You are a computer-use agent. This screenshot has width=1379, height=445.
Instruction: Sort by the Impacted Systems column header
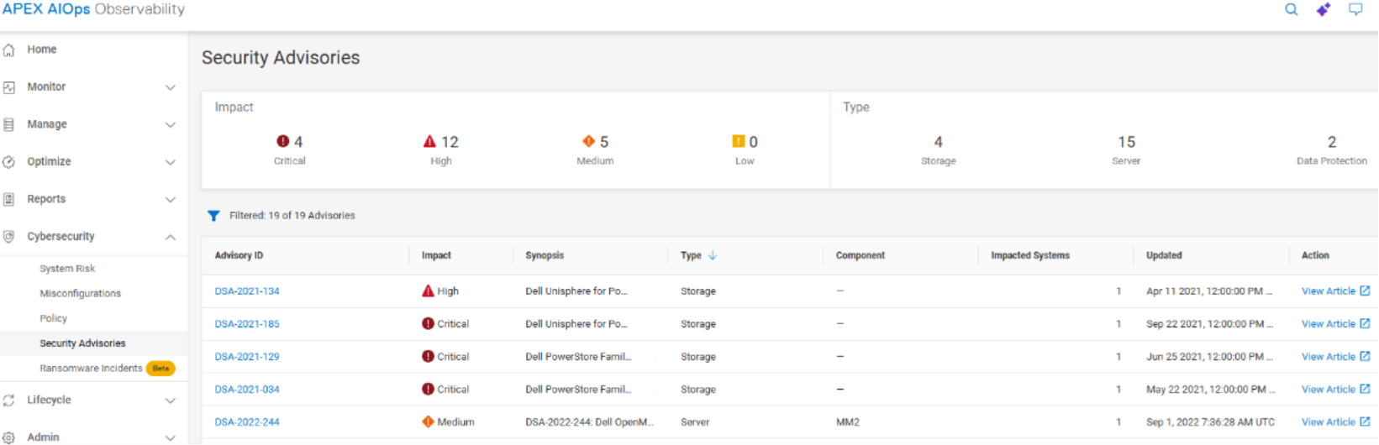(1030, 255)
